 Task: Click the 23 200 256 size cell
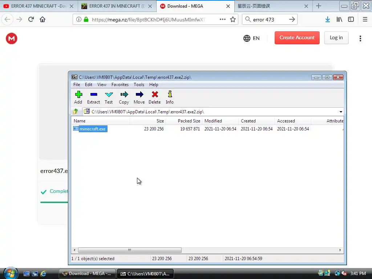pyautogui.click(x=154, y=129)
